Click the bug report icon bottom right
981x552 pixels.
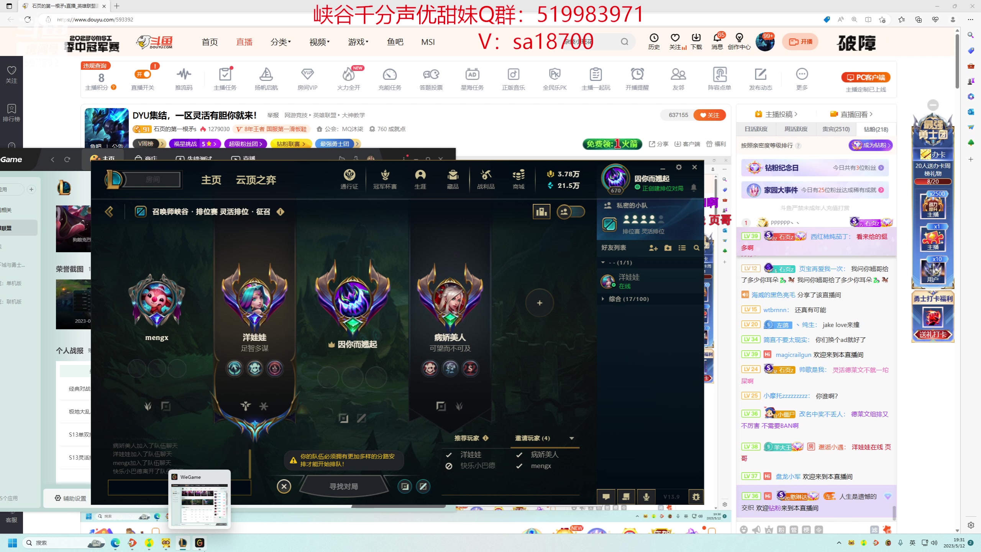(696, 497)
